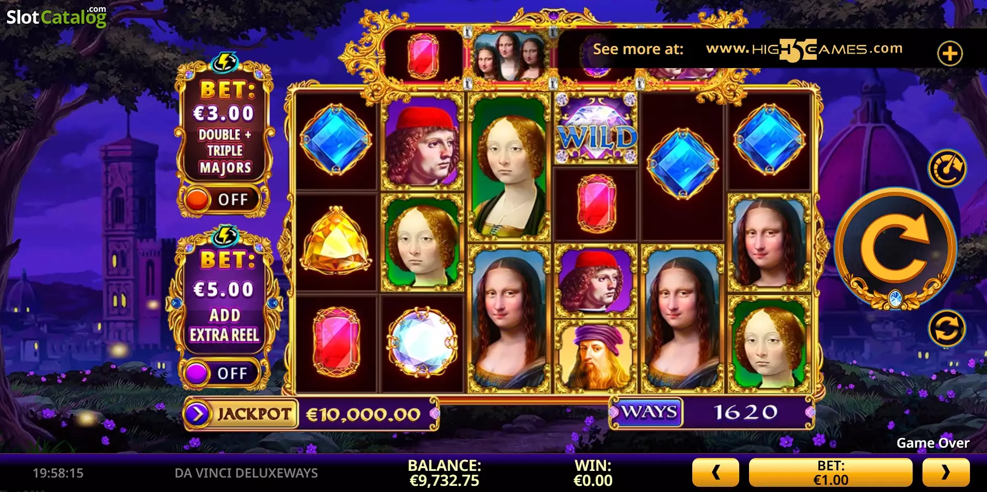Image resolution: width=987 pixels, height=492 pixels.
Task: Visit www.high5games.com link
Action: click(804, 50)
